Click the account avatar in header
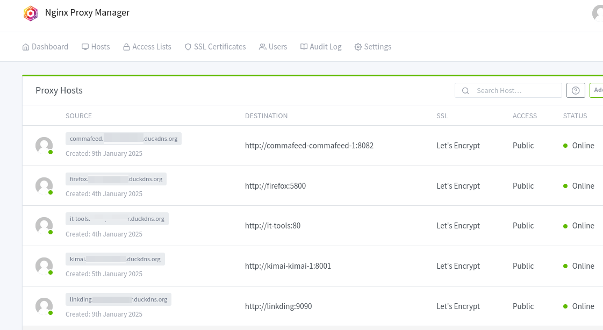The image size is (603, 330). coord(598,13)
